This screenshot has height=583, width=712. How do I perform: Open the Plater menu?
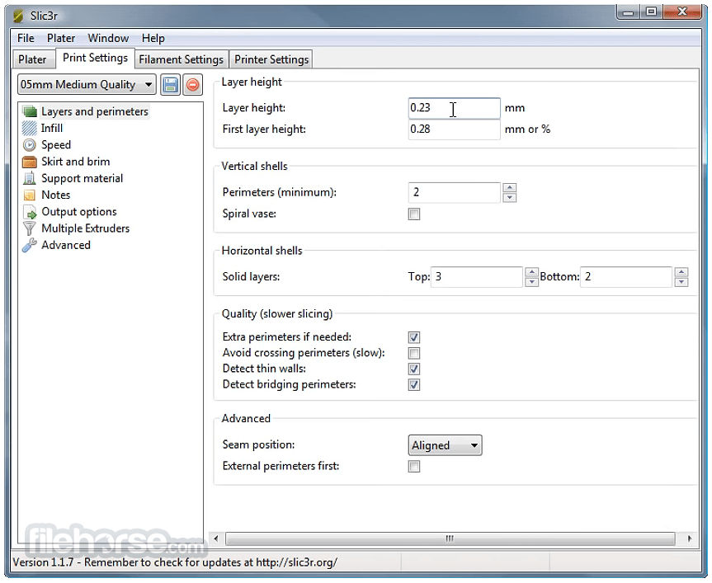61,39
